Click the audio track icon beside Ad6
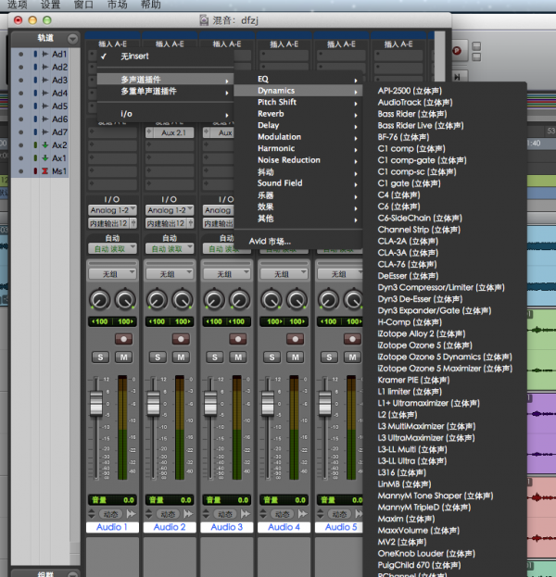556x577 pixels. click(x=44, y=119)
